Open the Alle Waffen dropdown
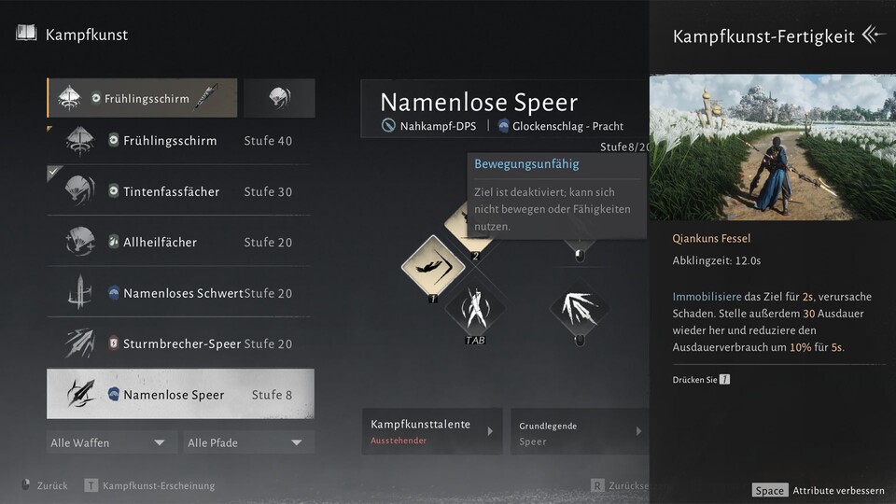 pyautogui.click(x=108, y=442)
